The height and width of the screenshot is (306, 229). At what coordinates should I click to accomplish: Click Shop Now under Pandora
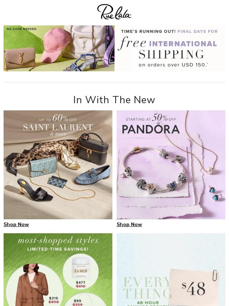pos(129,224)
